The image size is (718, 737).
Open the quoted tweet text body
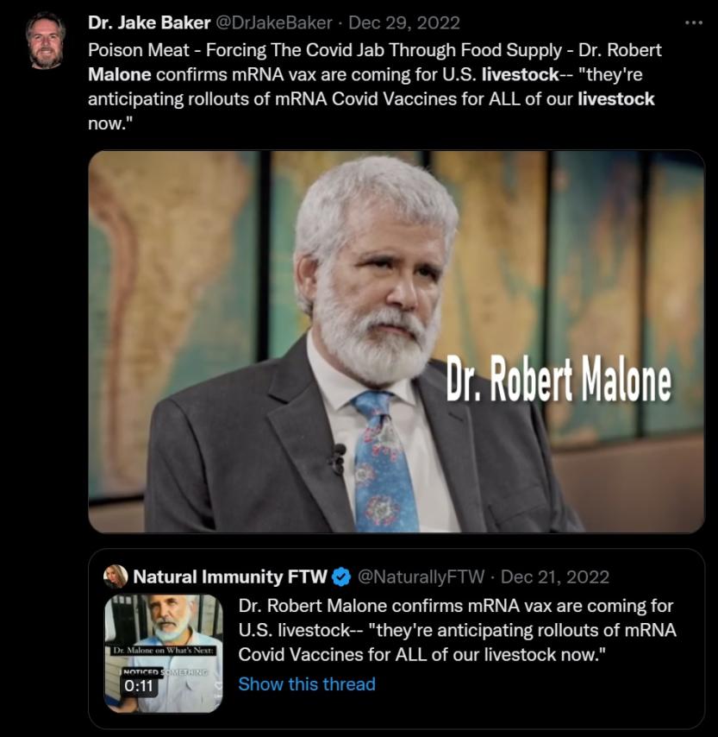tap(457, 630)
